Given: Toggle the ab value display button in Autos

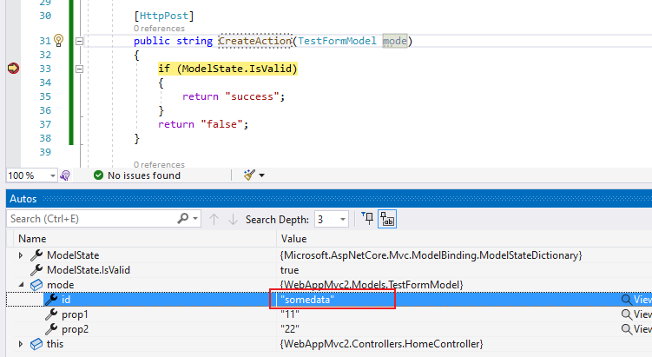Looking at the screenshot, I should [387, 219].
